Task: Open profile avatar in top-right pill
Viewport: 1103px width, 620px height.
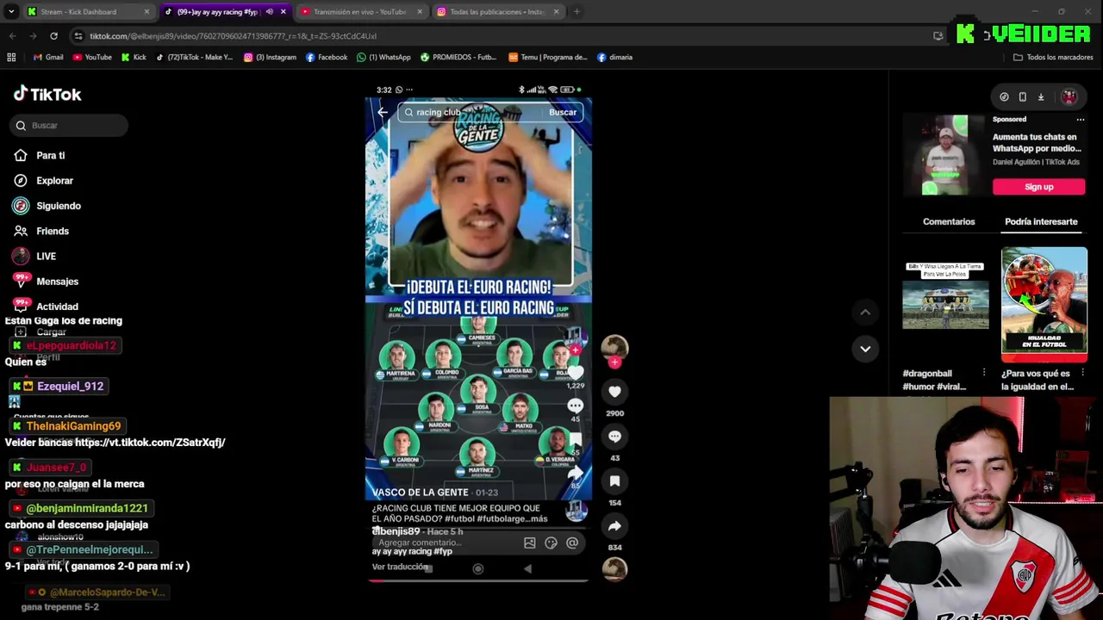Action: (x=1069, y=97)
